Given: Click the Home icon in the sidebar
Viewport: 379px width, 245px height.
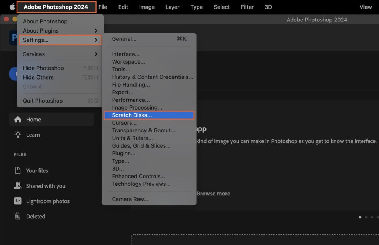Looking at the screenshot, I should pyautogui.click(x=18, y=120).
